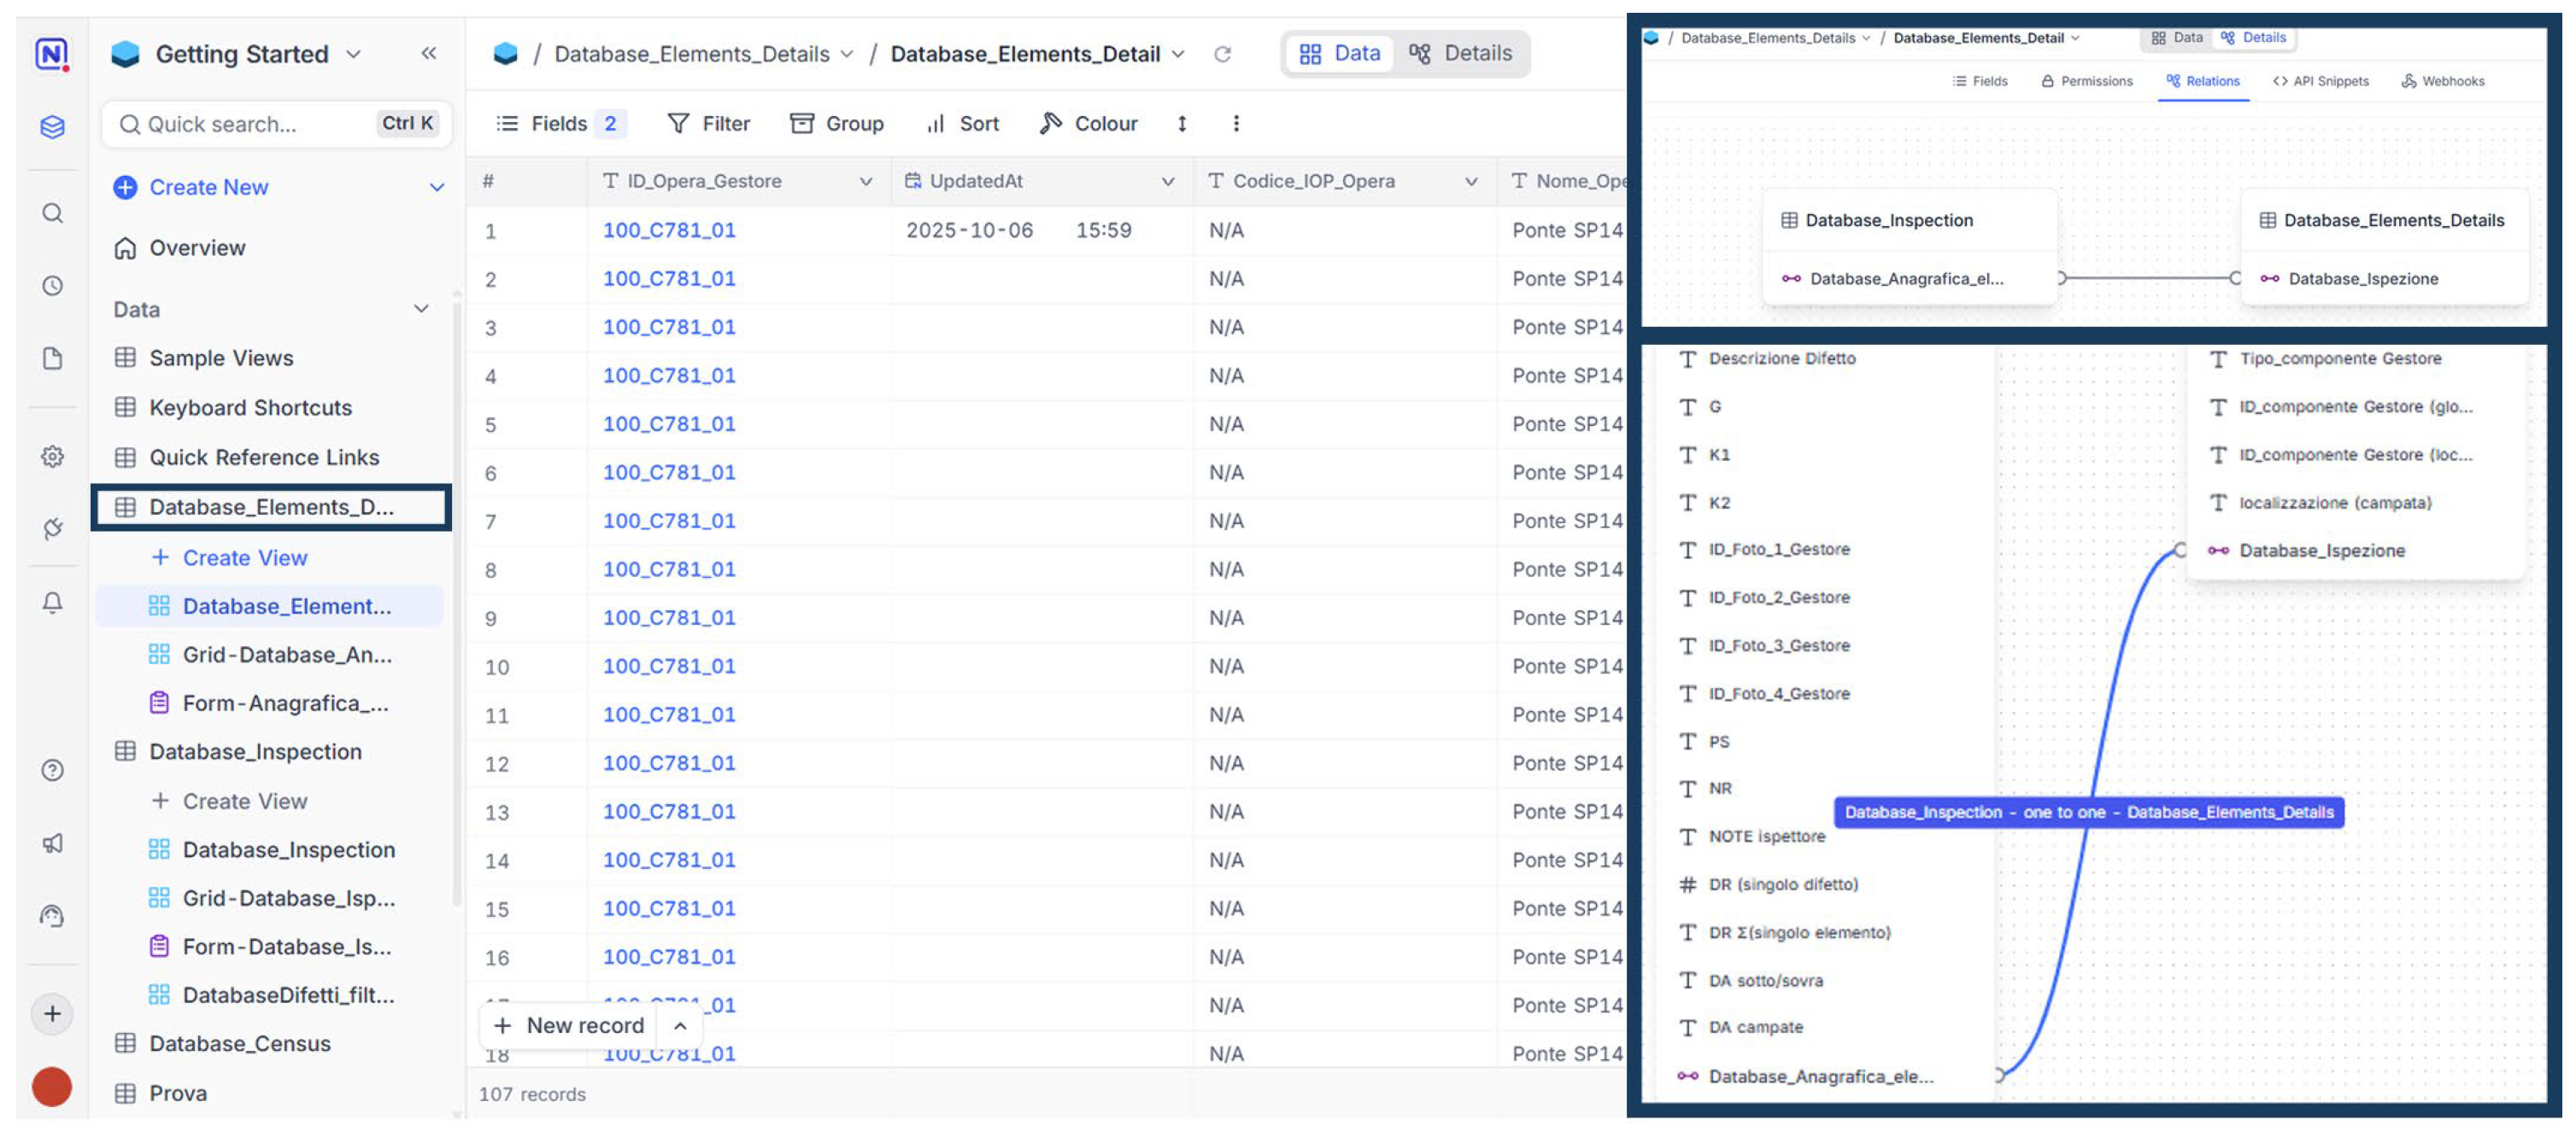The image size is (2576, 1137).
Task: Click New record button
Action: 570,1026
